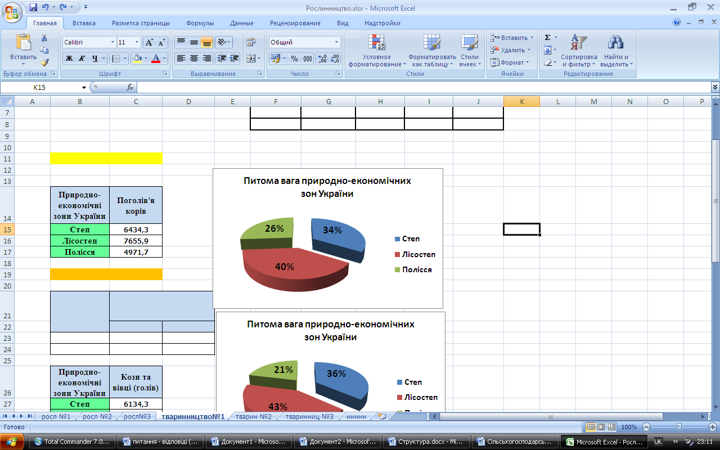This screenshot has width=720, height=450.
Task: Apply the red font color A
Action: coord(156,58)
